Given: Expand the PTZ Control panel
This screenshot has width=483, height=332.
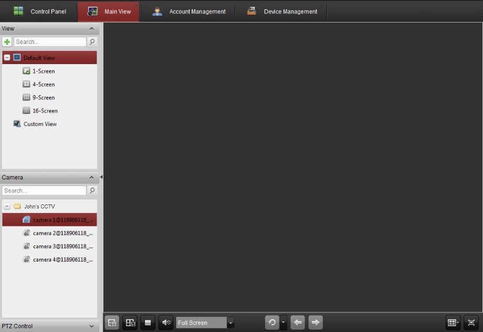Looking at the screenshot, I should coord(91,326).
